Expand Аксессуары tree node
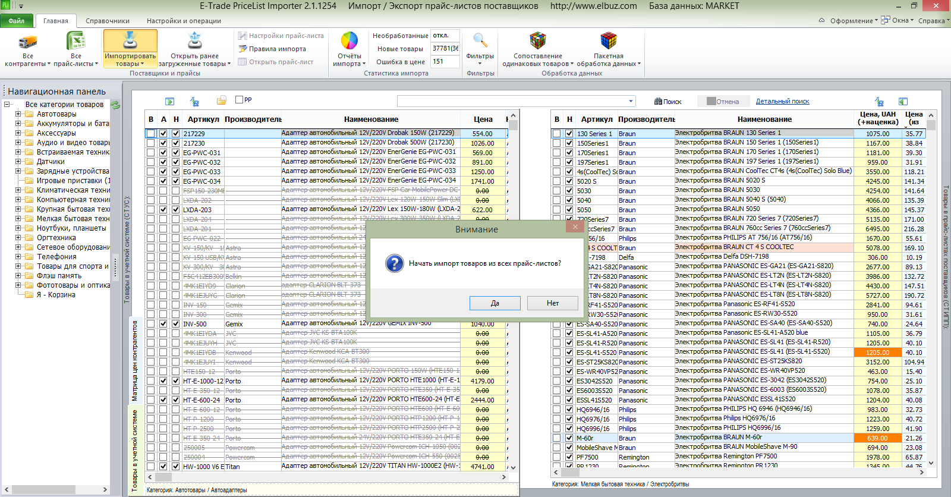 coord(18,133)
